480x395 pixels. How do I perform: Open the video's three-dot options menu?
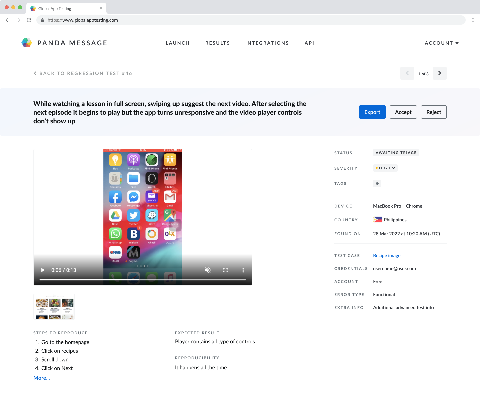tap(243, 270)
